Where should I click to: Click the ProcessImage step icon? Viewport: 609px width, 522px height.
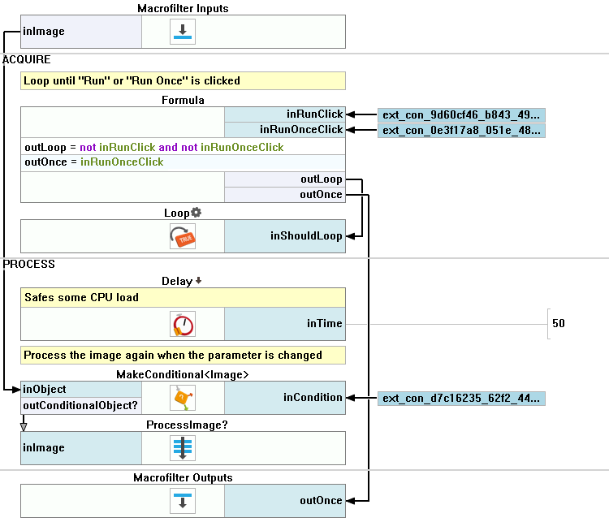coord(183,447)
